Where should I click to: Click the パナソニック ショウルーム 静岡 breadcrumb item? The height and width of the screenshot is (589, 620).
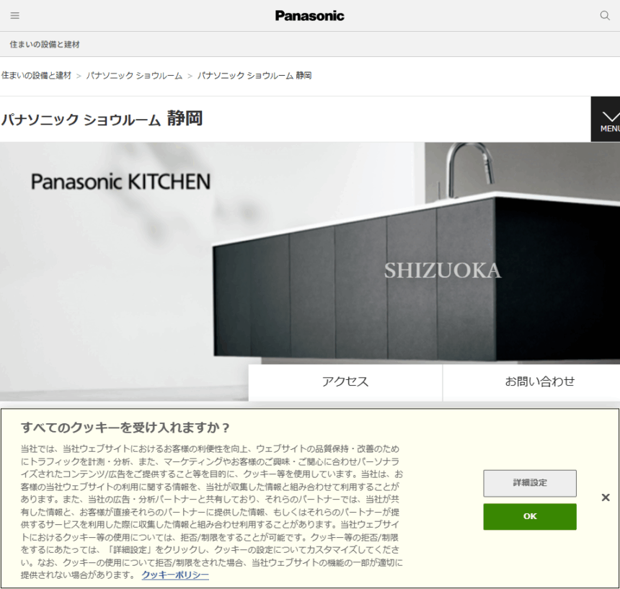pos(254,76)
